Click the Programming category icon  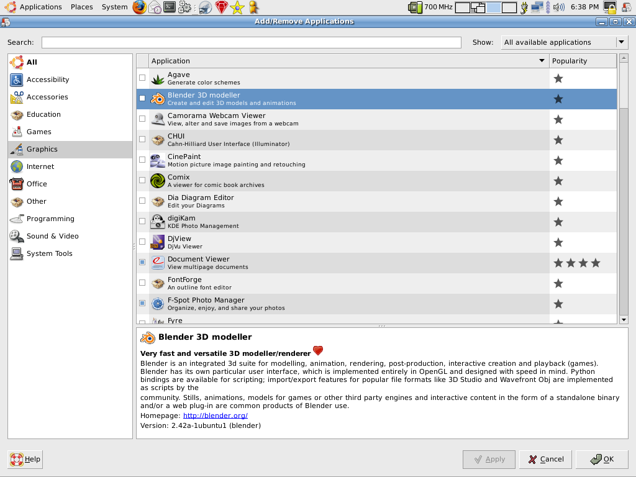point(17,219)
